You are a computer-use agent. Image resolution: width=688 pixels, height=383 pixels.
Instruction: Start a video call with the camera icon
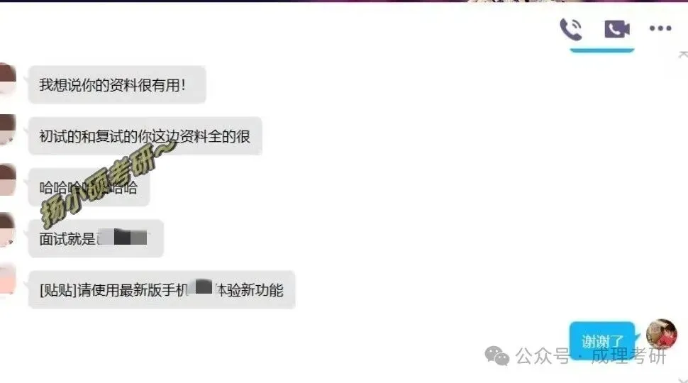[617, 29]
